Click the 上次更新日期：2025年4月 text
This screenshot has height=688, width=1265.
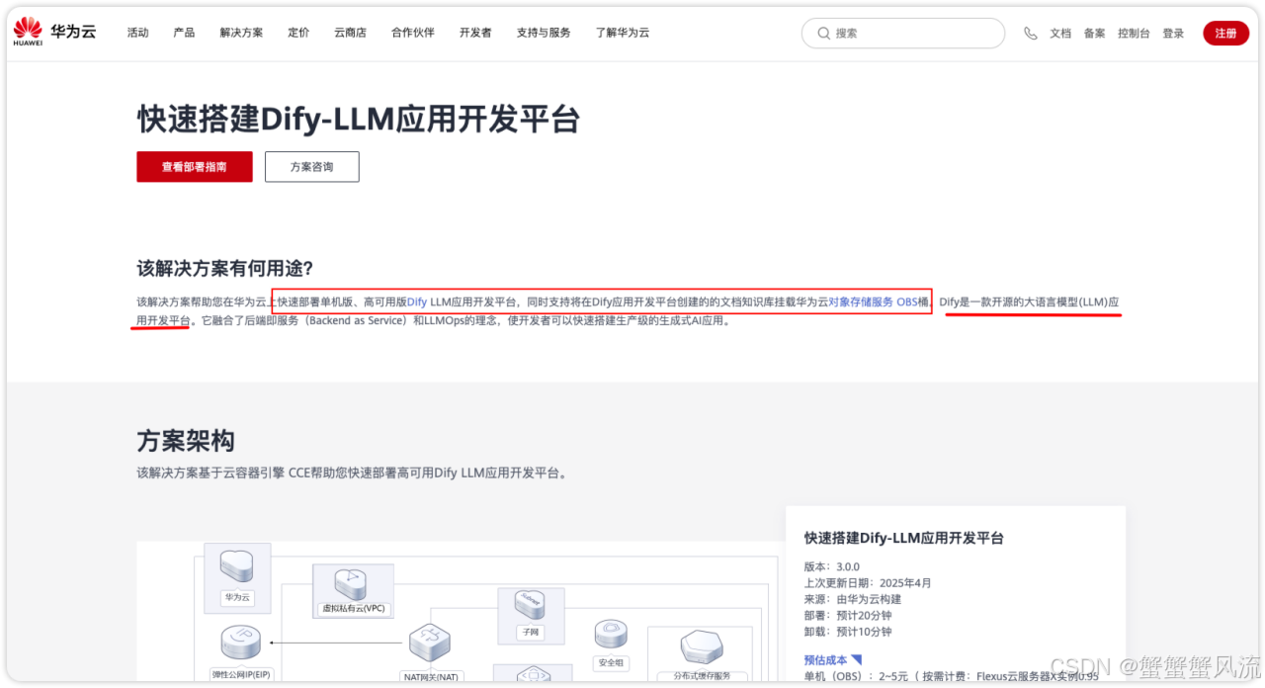[868, 583]
